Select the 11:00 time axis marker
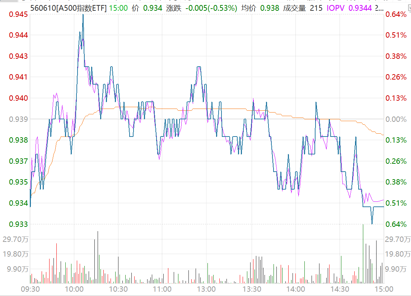The image size is (411, 296). click(163, 289)
